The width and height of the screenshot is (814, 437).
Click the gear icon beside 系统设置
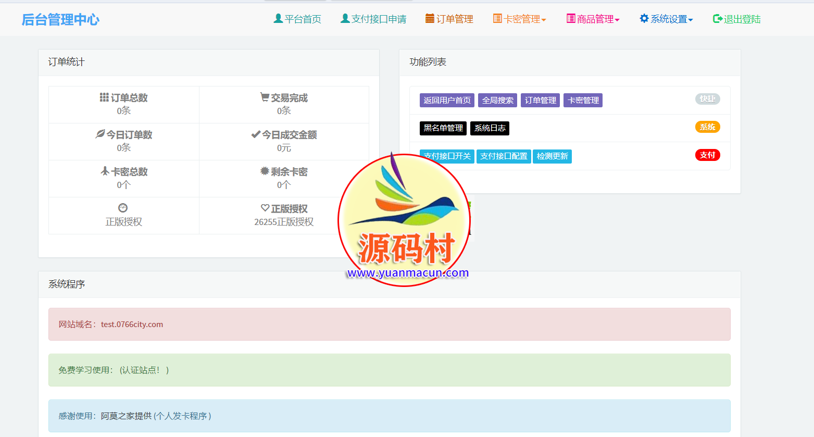pos(644,19)
